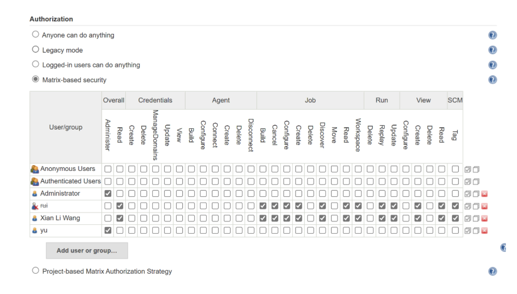Select "Logged-in users can do anything"
This screenshot has width=517, height=294.
[x=35, y=64]
